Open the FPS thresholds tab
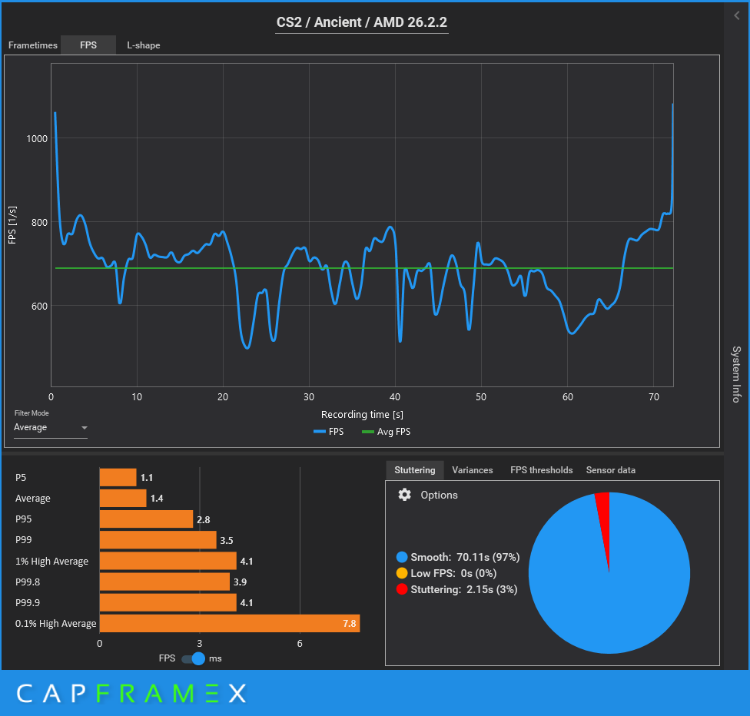This screenshot has height=716, width=750. 541,470
